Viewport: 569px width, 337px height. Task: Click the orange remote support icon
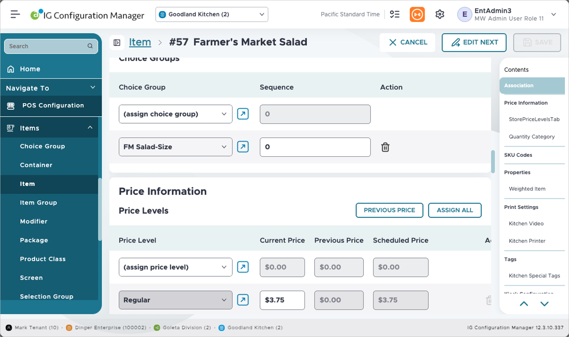click(x=417, y=14)
